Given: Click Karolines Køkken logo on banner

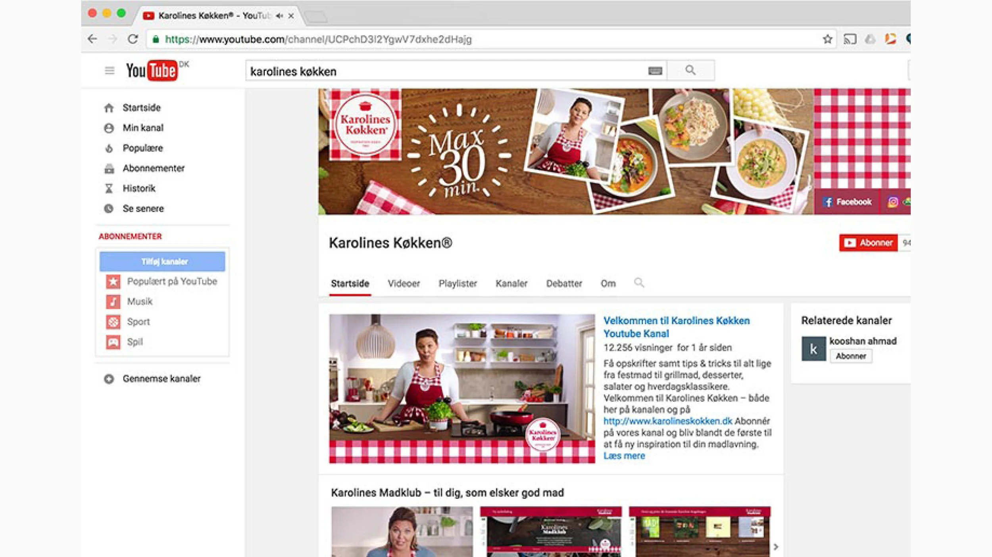Looking at the screenshot, I should click(365, 124).
